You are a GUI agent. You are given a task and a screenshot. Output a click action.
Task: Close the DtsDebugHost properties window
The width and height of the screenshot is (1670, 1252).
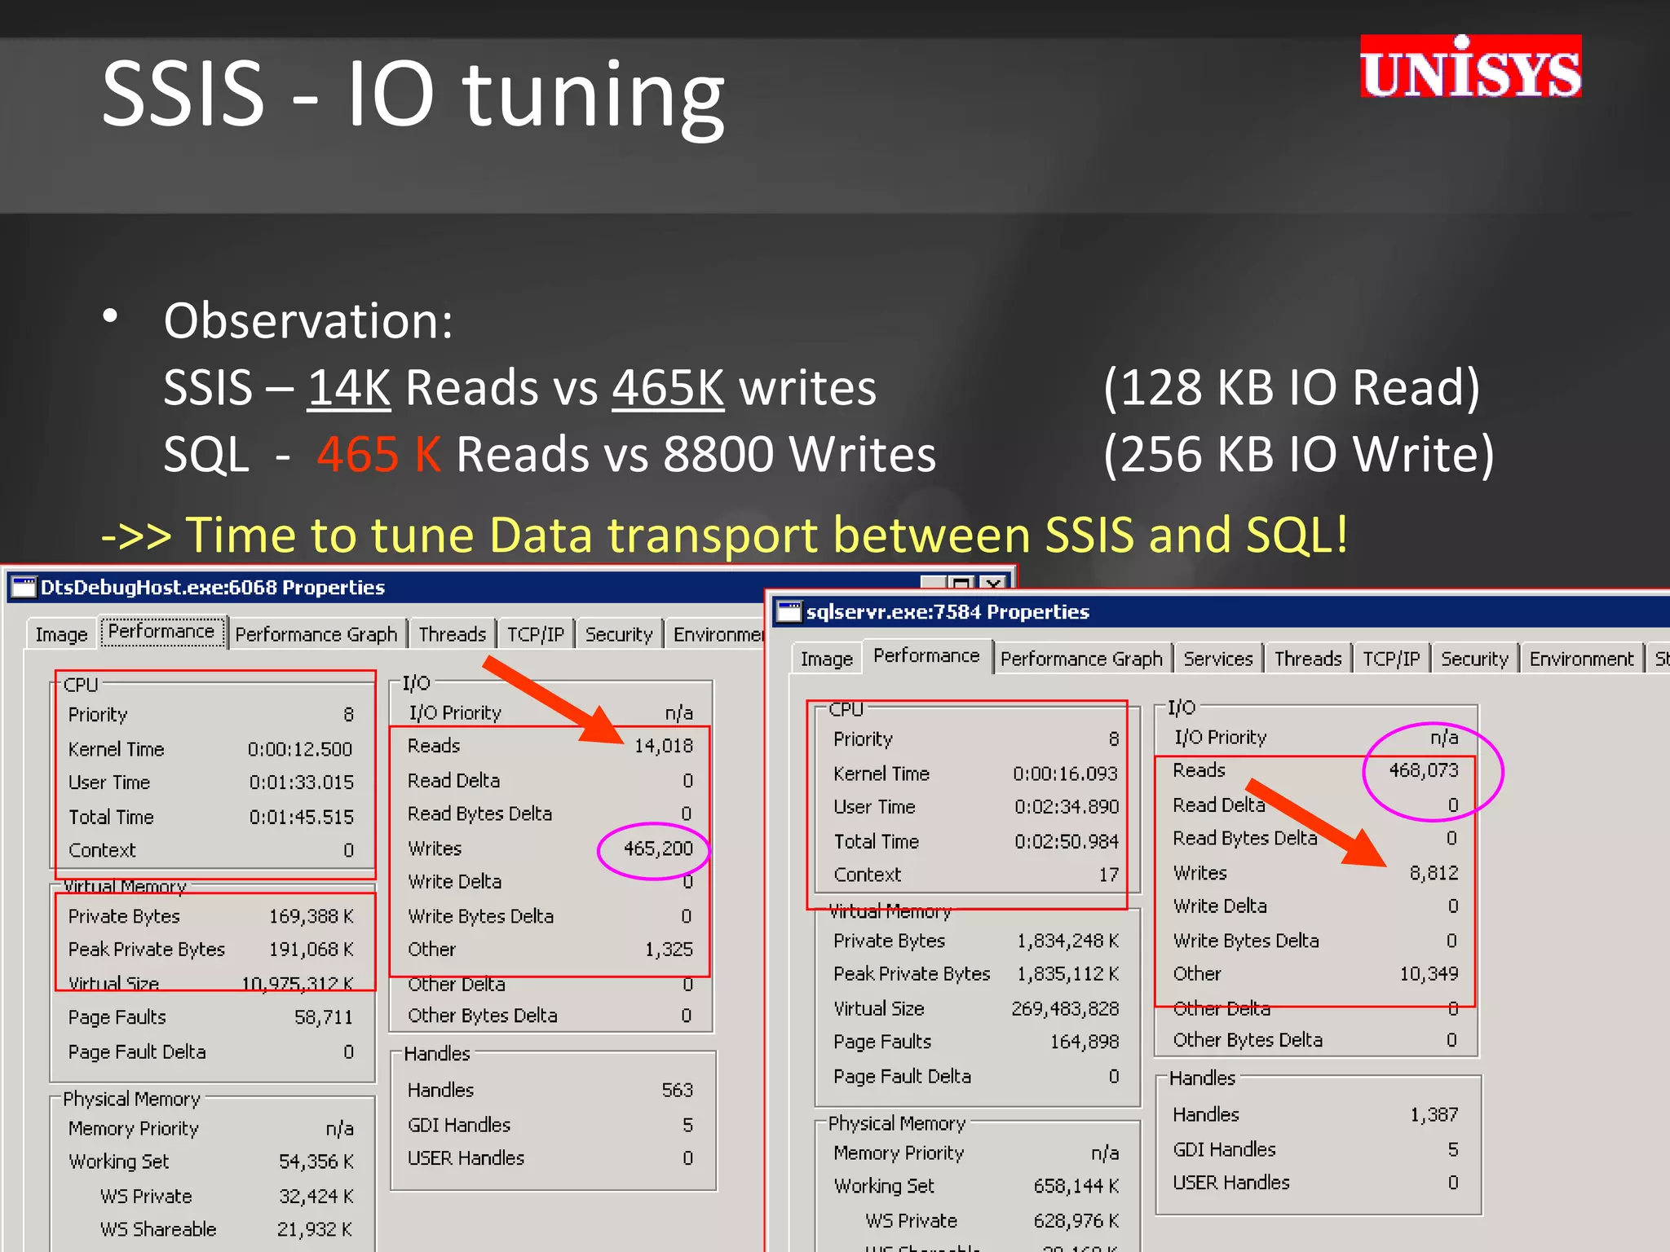click(x=992, y=584)
